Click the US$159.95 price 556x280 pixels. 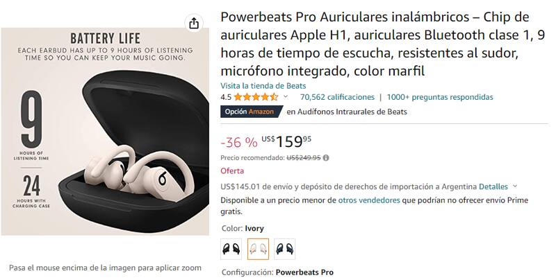pos(286,142)
